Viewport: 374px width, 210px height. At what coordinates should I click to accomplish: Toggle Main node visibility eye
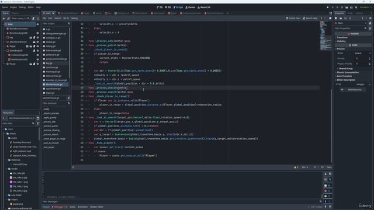[37, 24]
